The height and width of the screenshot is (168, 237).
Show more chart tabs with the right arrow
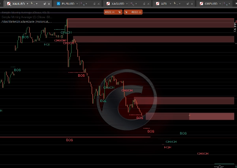[x=236, y=4]
